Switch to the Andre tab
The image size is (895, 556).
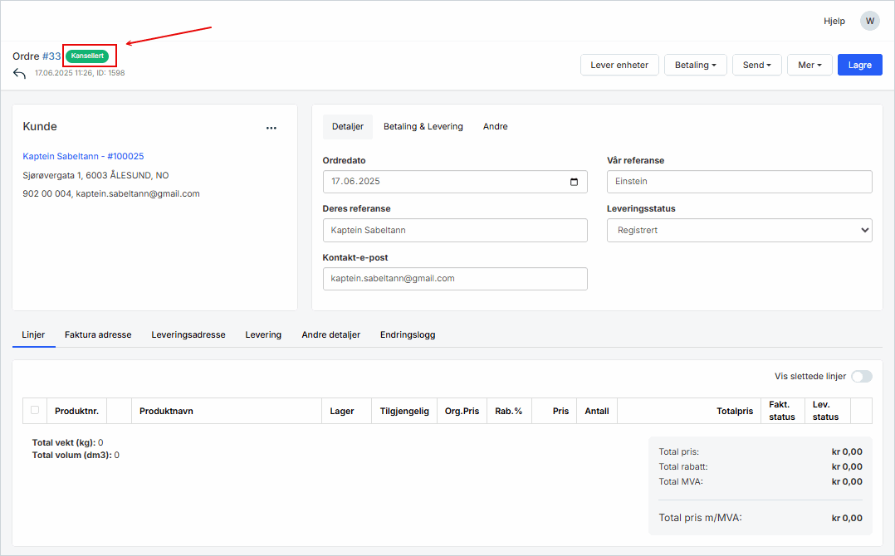[495, 126]
